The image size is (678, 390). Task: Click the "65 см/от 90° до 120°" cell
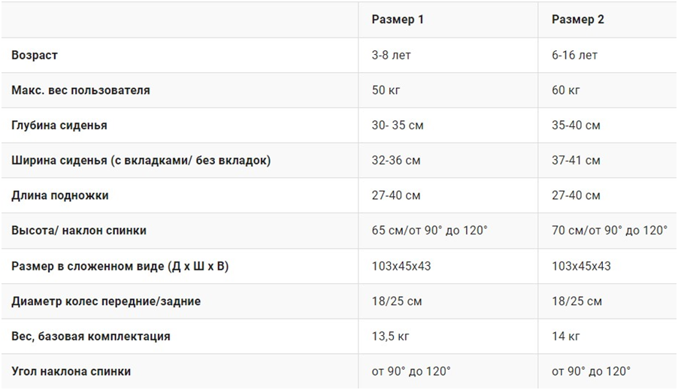click(x=429, y=231)
